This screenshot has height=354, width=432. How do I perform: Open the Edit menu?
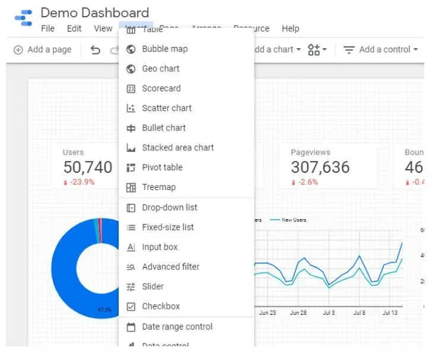pyautogui.click(x=74, y=29)
